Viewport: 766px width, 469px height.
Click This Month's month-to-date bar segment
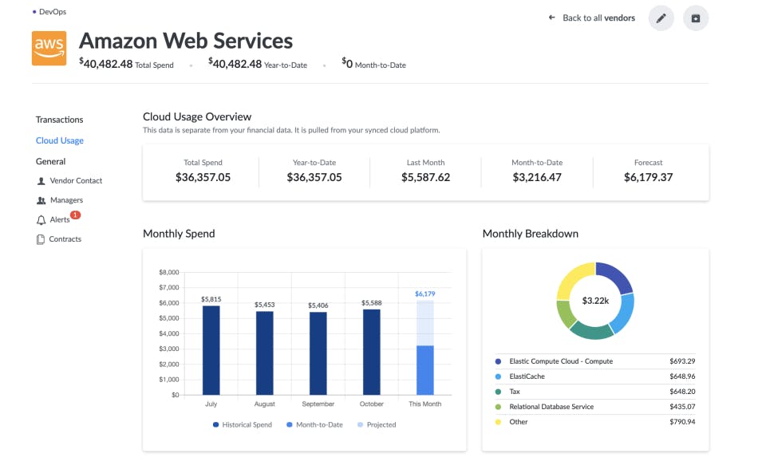click(425, 370)
